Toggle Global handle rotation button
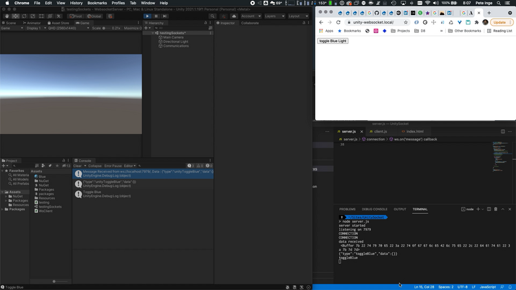Image resolution: width=516 pixels, height=290 pixels. tap(94, 16)
